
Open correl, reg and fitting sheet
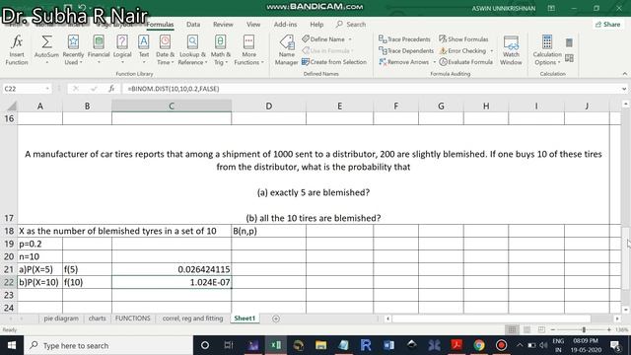tap(192, 319)
